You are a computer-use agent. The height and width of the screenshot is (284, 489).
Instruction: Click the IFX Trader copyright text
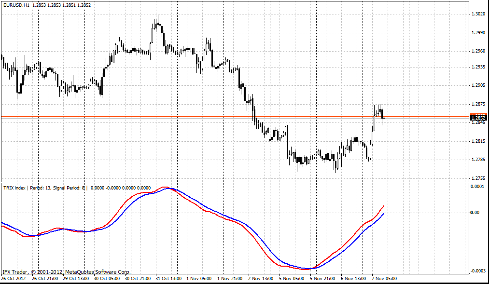pyautogui.click(x=66, y=272)
